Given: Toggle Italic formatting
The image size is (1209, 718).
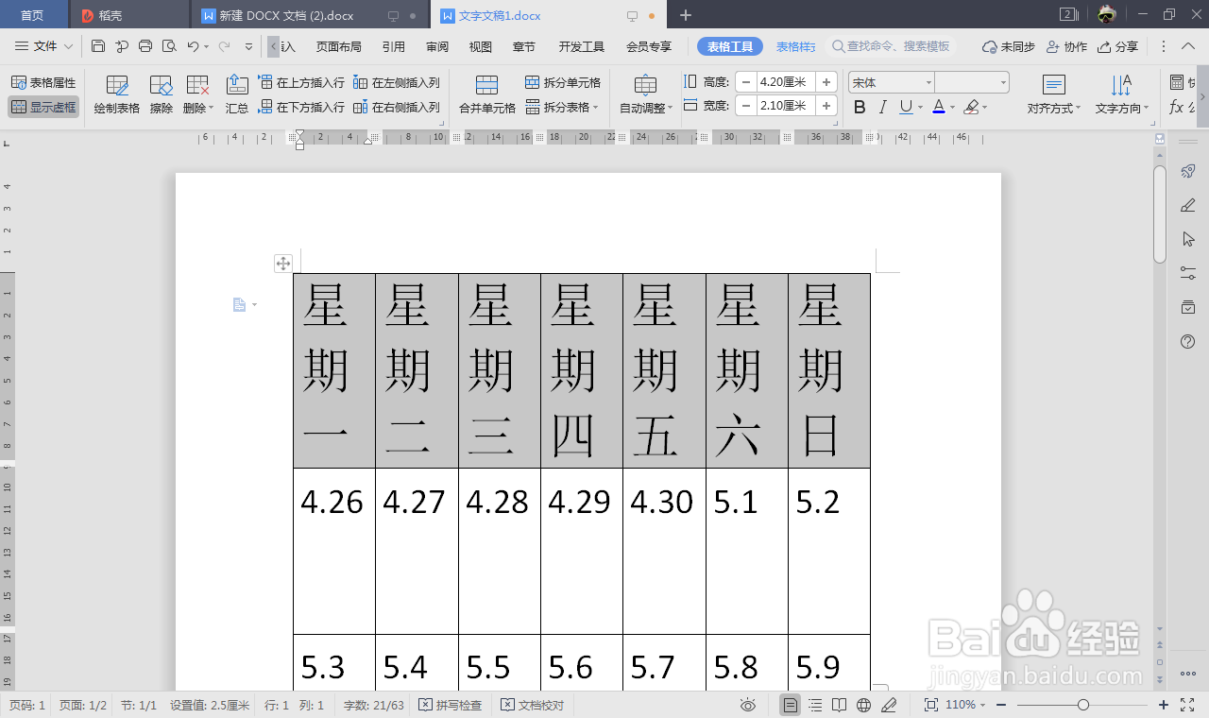Looking at the screenshot, I should 883,108.
